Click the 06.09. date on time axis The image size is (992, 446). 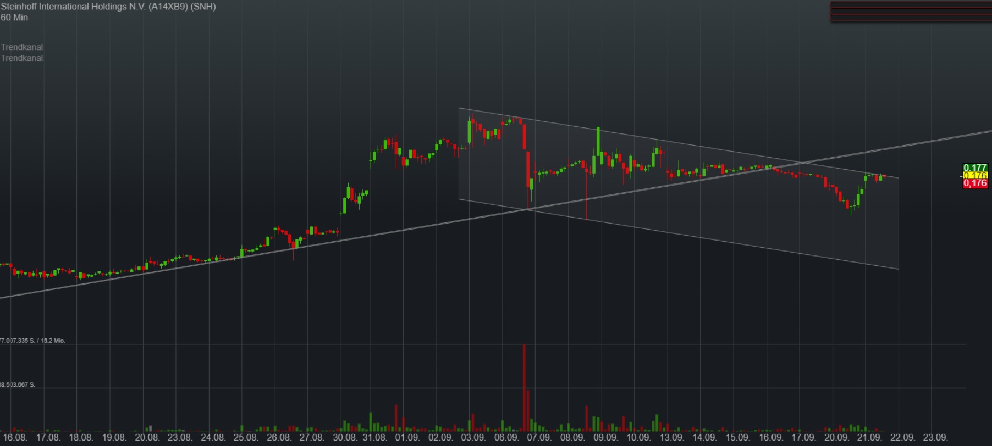(506, 438)
